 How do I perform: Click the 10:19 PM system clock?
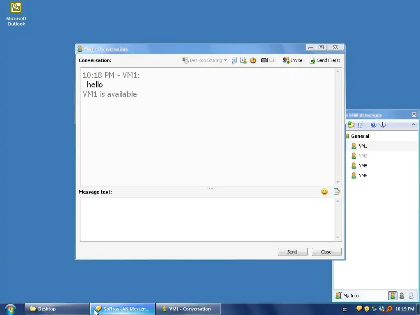pyautogui.click(x=405, y=309)
